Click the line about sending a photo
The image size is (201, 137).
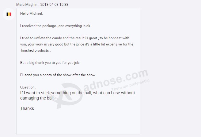click(x=58, y=75)
